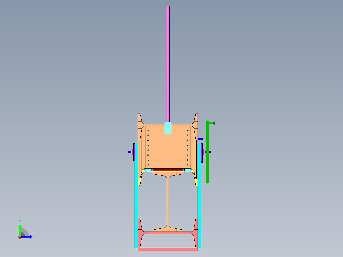The width and height of the screenshot is (343, 257).
Task: Click the blue Z axis arrow of the triad
Action: coord(26,237)
